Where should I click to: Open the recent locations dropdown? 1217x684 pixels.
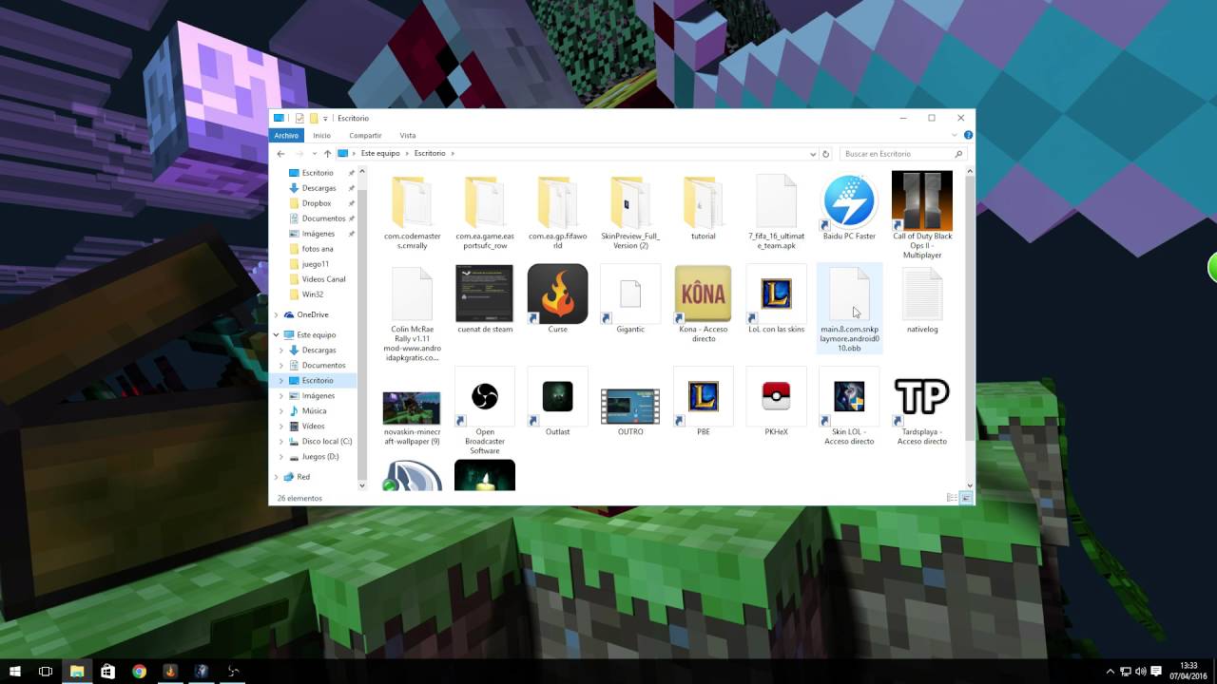(314, 154)
